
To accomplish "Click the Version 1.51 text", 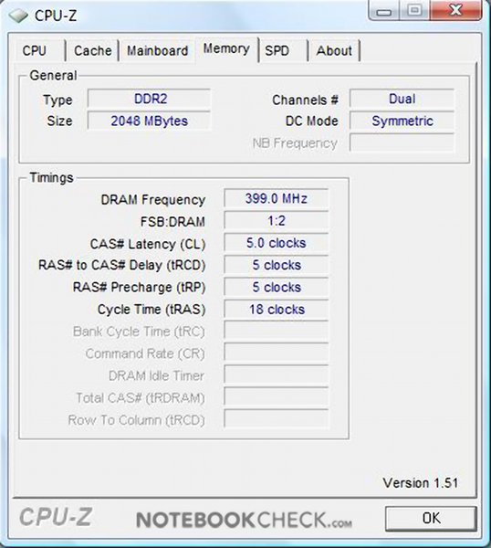I will (x=421, y=483).
